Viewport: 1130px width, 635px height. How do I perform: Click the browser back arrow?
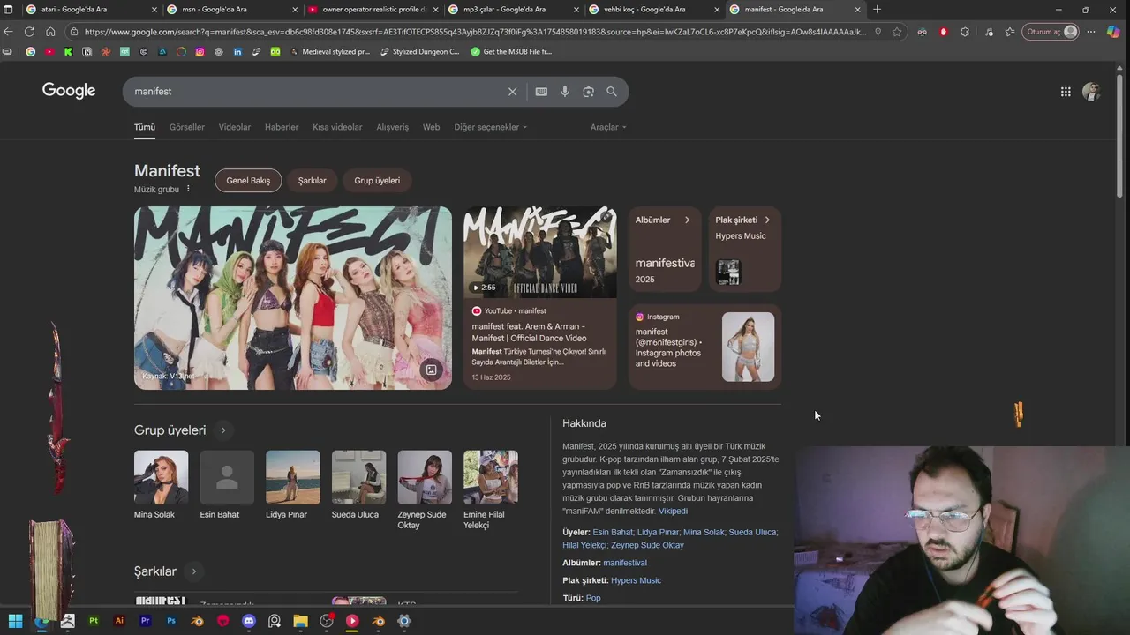tap(8, 32)
